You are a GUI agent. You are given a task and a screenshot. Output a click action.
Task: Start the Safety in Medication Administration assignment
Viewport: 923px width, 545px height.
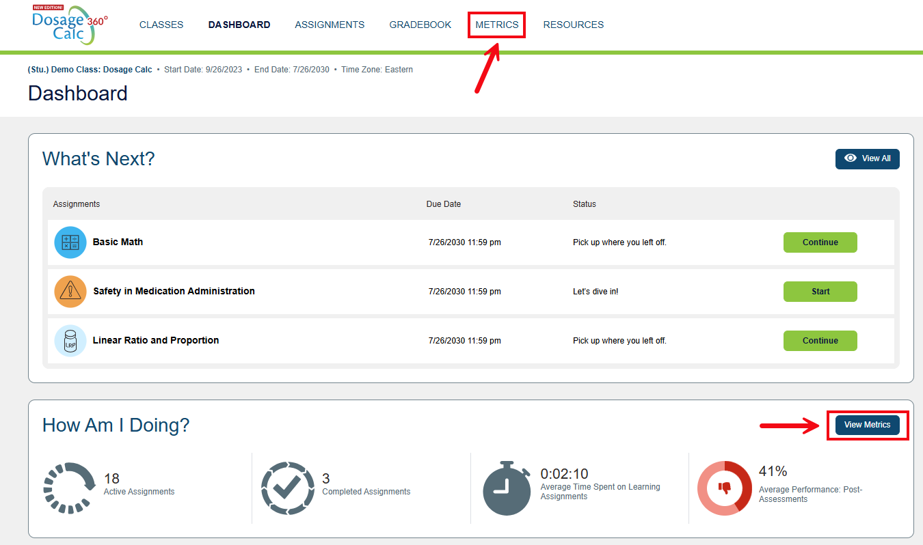820,291
